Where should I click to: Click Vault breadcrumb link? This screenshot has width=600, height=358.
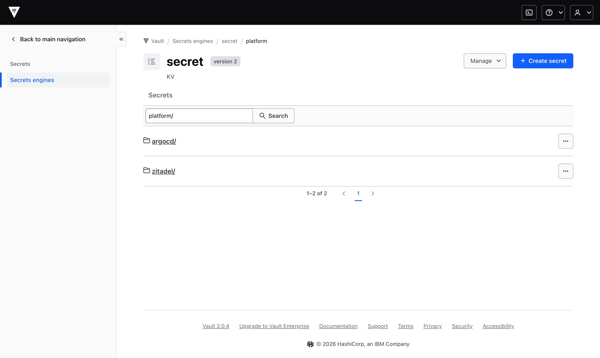[x=154, y=41]
